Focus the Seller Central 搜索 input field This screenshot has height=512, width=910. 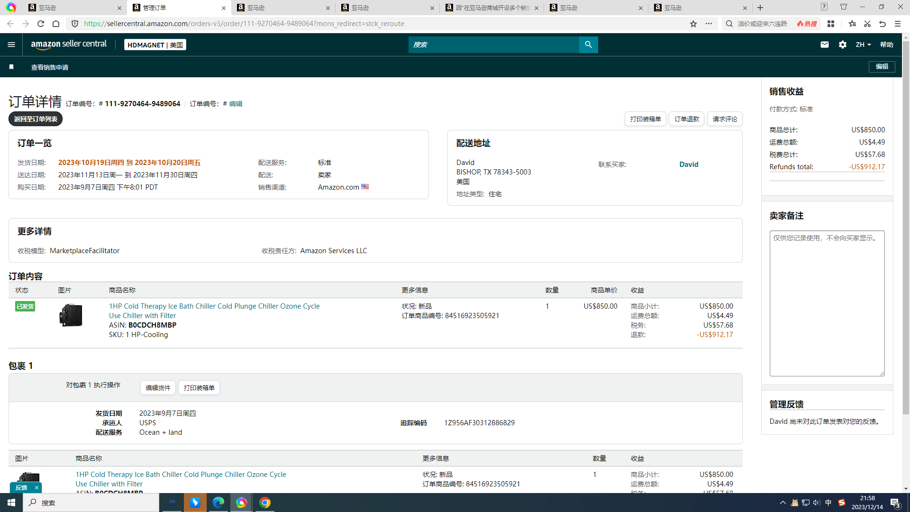[x=494, y=45]
